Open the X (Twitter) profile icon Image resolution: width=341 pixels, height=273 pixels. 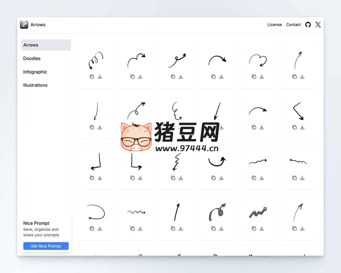click(318, 25)
